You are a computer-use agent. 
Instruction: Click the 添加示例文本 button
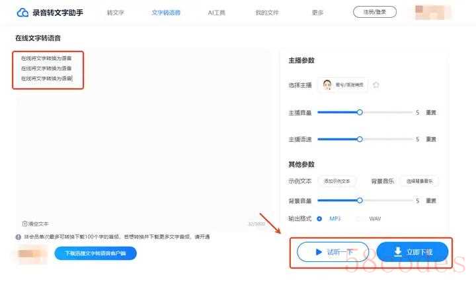point(337,181)
